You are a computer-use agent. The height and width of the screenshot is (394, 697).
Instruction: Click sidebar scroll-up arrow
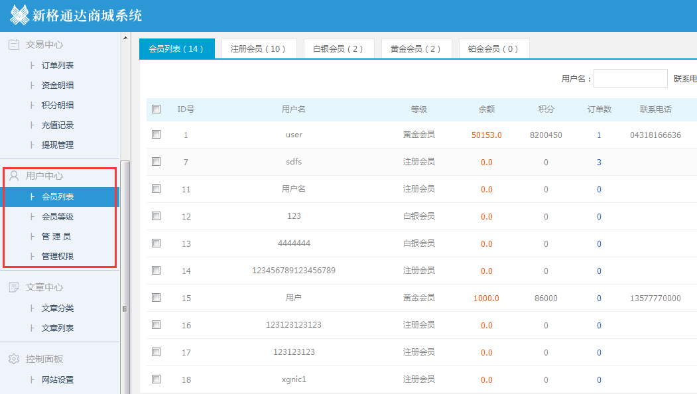[x=125, y=38]
